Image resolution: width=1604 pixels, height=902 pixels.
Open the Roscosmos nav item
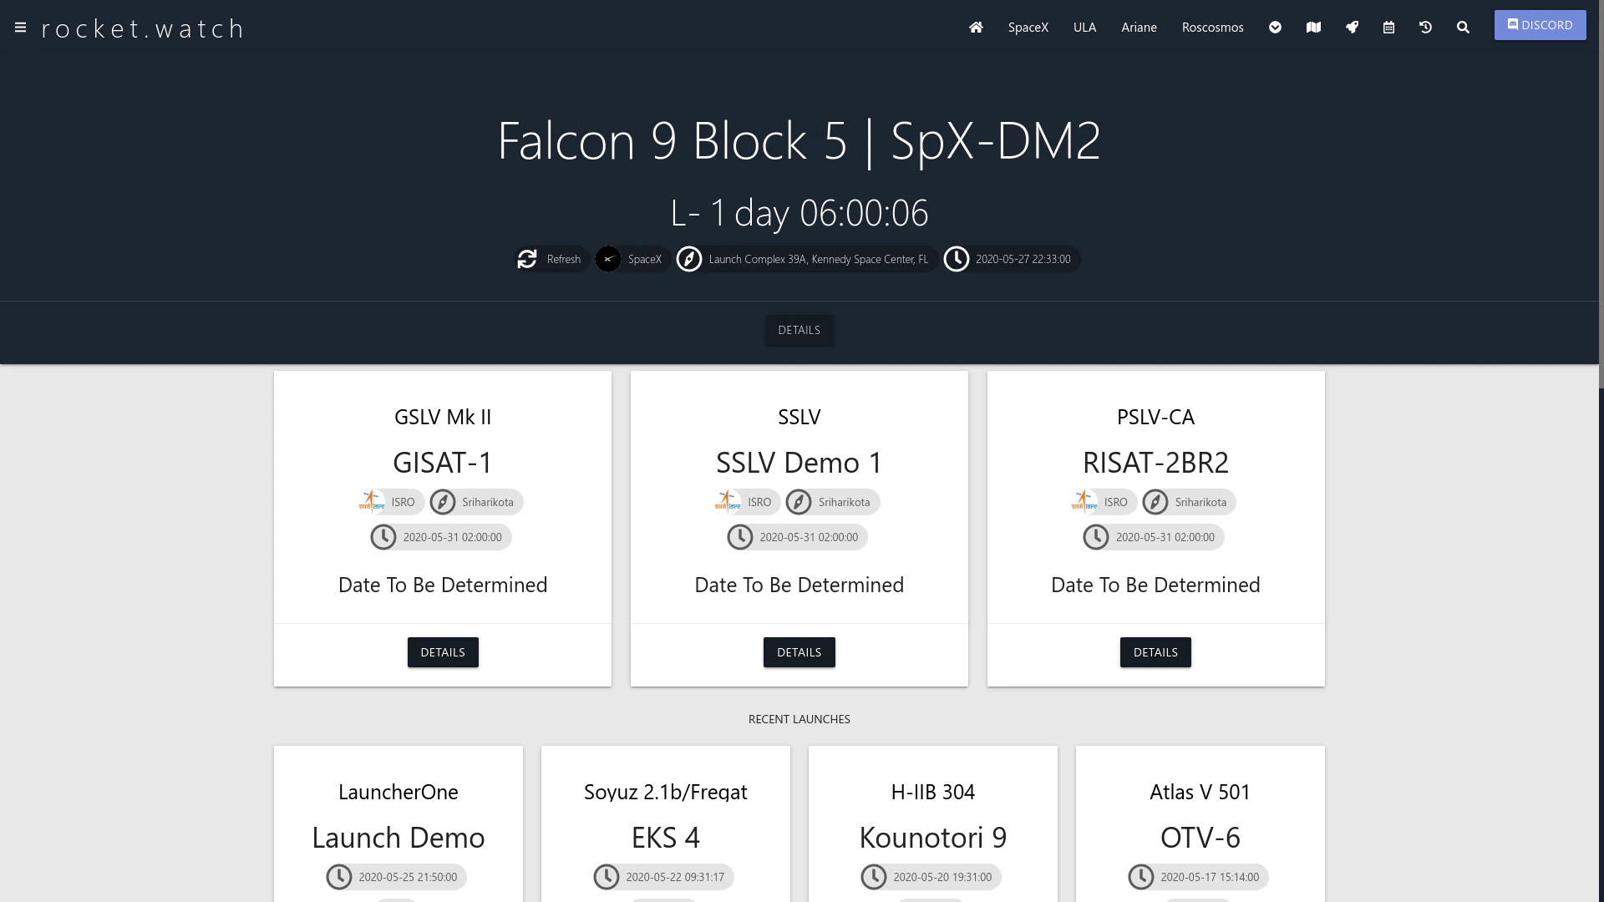1212,28
